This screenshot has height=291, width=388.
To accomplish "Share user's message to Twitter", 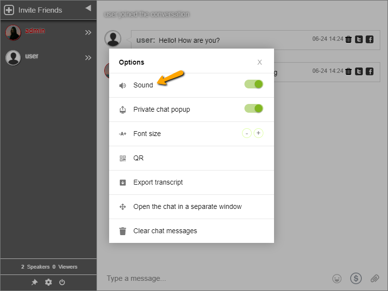I will pos(359,40).
